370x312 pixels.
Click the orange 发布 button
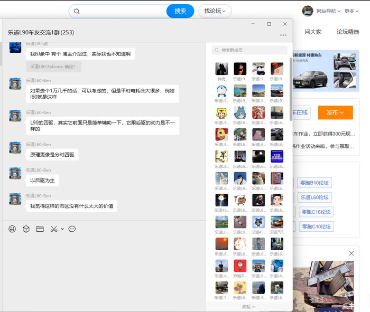click(x=335, y=112)
